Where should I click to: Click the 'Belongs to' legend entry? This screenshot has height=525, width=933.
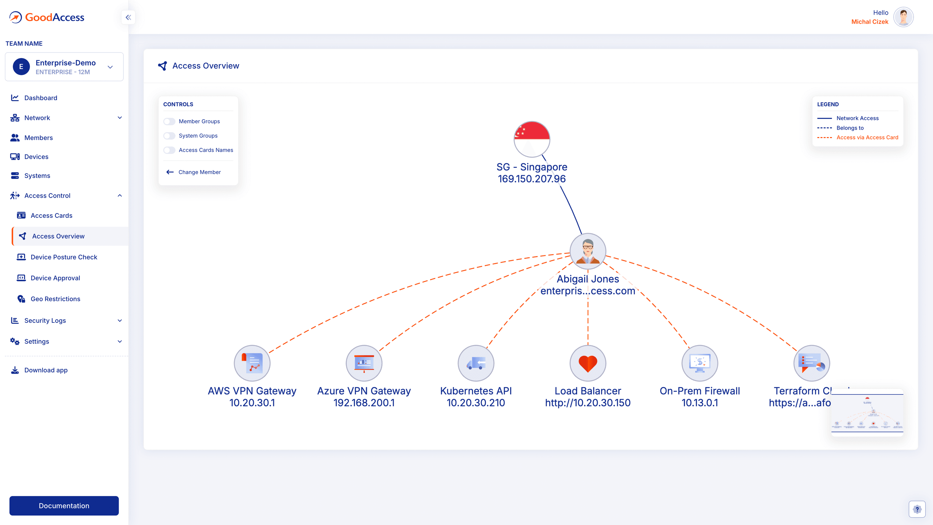[x=840, y=128]
